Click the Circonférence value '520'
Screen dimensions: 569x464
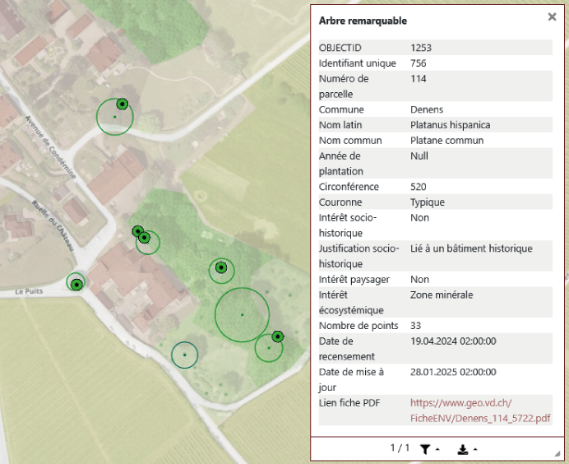[418, 187]
